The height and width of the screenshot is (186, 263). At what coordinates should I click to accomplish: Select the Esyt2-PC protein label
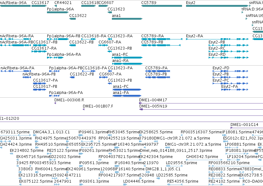221,80
